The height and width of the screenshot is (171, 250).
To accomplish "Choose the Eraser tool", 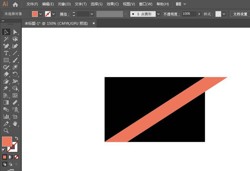I will pyautogui.click(x=6, y=74).
